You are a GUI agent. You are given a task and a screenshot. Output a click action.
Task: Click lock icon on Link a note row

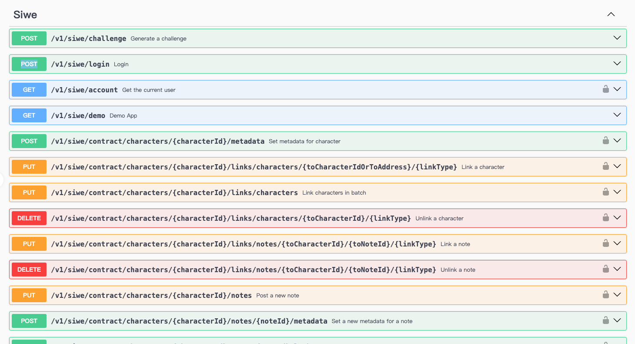pyautogui.click(x=605, y=243)
